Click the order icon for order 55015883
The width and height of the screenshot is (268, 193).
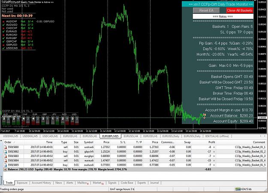[x=5, y=156]
